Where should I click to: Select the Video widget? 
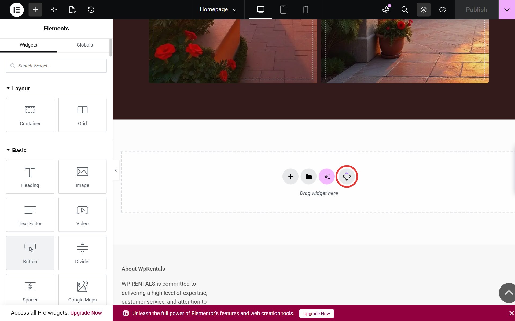(82, 215)
